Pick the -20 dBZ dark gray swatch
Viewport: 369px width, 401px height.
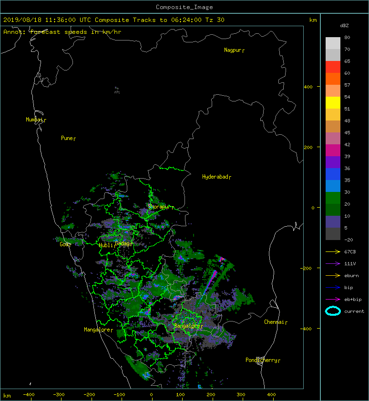(x=333, y=234)
